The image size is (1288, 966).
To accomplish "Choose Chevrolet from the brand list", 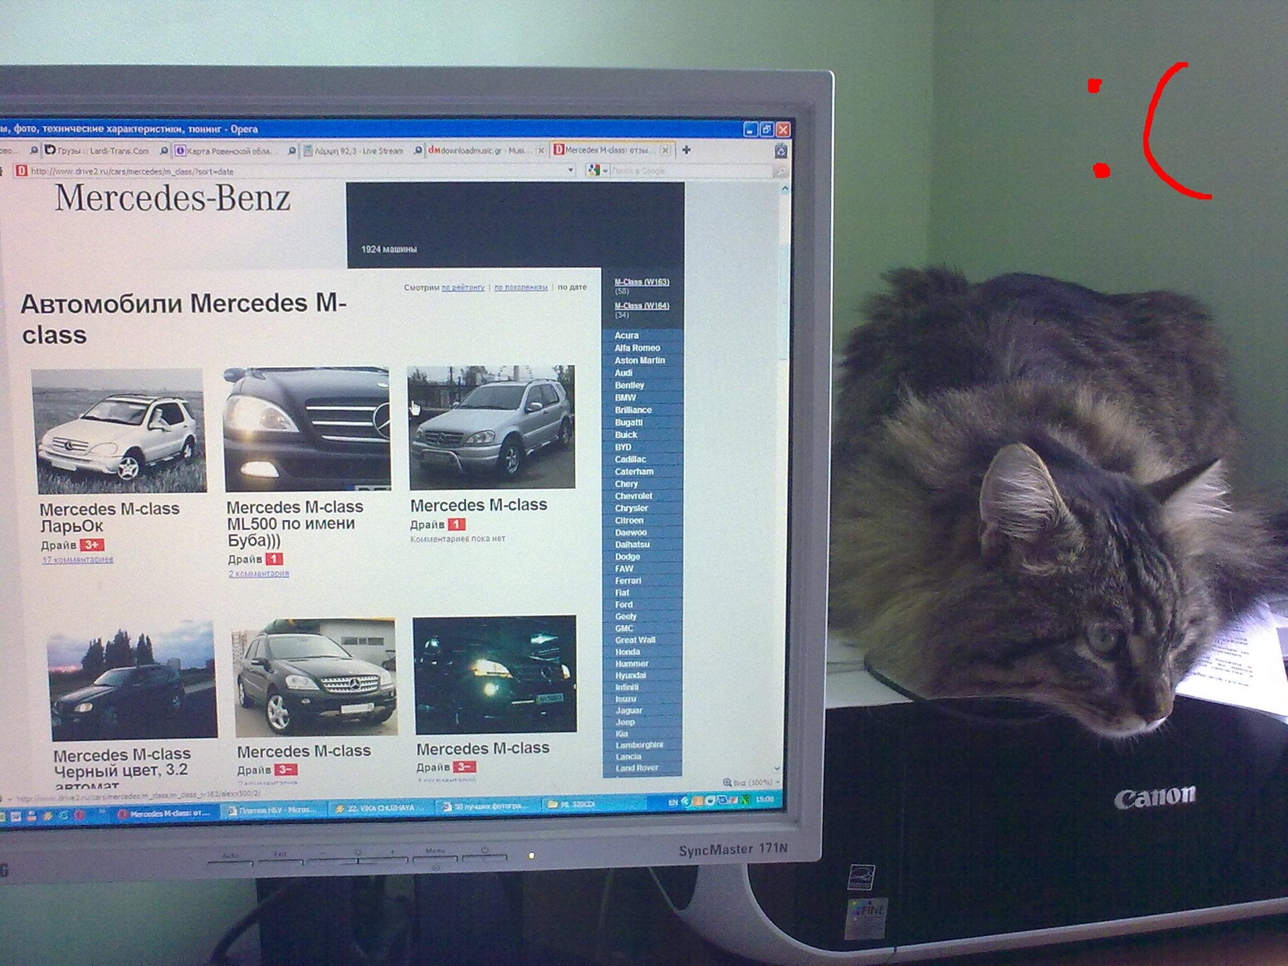I will point(634,496).
